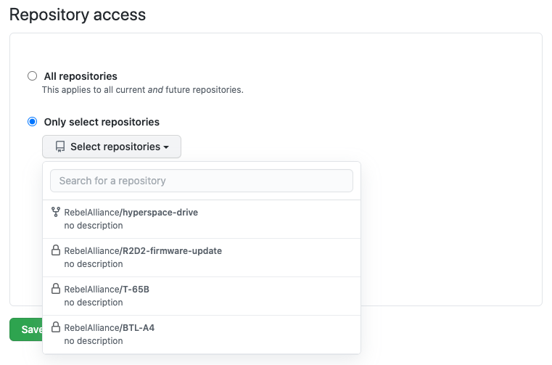The width and height of the screenshot is (552, 365).
Task: Choose RebelAlliance/hyperspace-drive from the list
Action: click(131, 212)
